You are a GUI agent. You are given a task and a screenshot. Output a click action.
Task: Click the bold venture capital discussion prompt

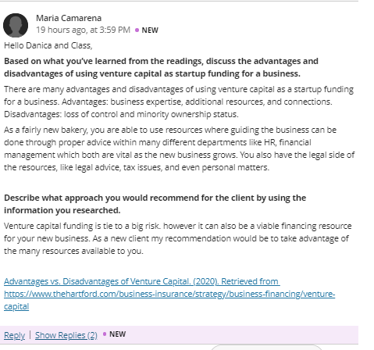pos(161,67)
